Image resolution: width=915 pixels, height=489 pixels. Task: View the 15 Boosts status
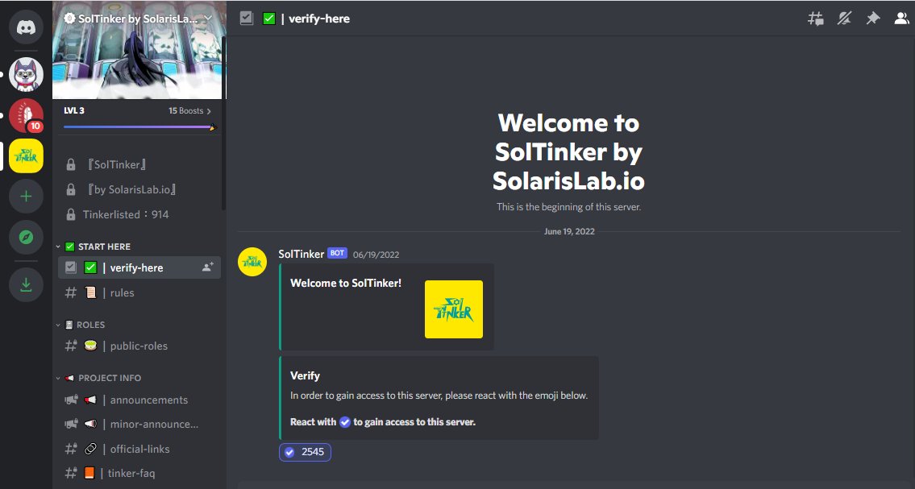[189, 110]
